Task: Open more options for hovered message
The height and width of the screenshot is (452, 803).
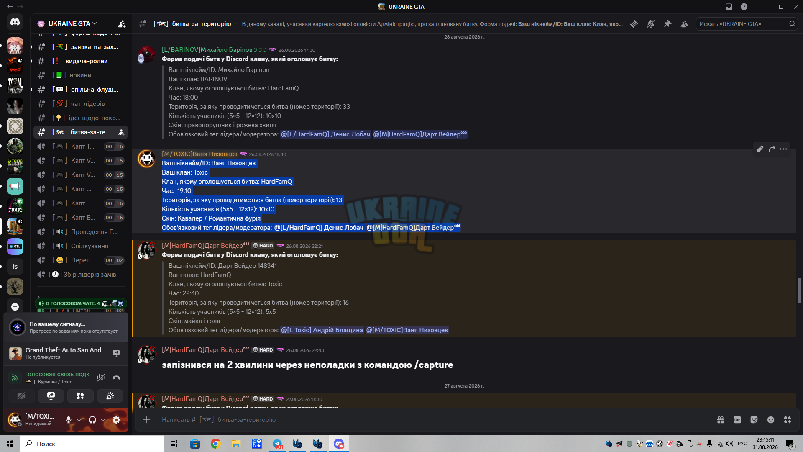Action: click(x=783, y=149)
